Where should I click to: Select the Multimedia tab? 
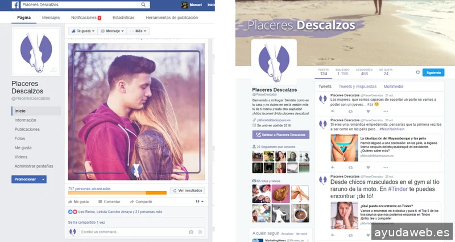click(394, 87)
